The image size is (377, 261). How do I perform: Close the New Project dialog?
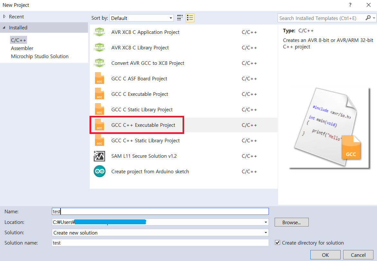pos(369,5)
